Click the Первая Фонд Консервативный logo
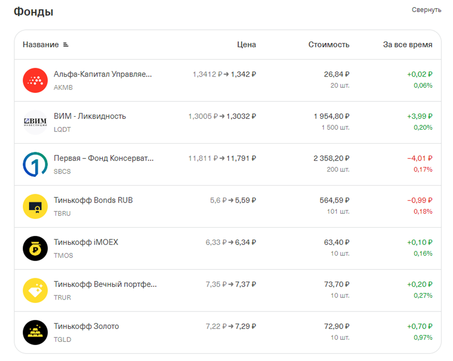Viewport: 453px width, 361px height. pos(35,164)
